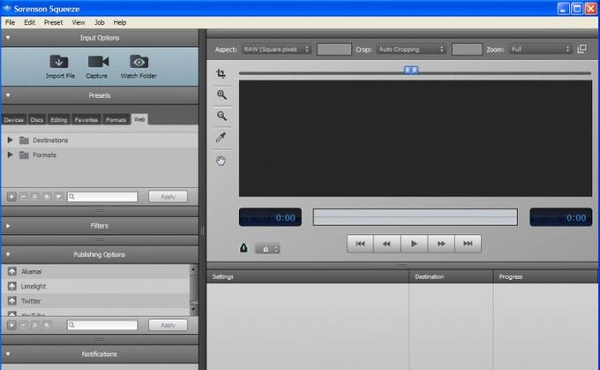Switch to the Editing presets tab
The image size is (600, 370).
point(58,120)
